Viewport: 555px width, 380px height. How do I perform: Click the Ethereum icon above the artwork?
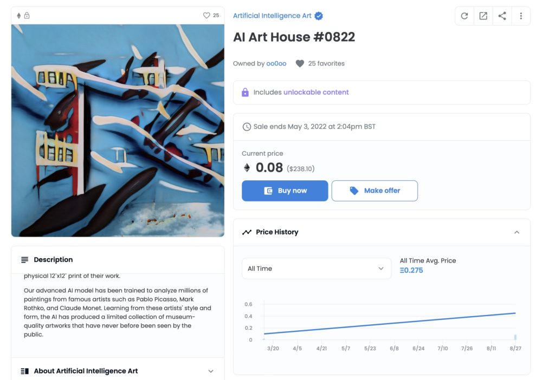pos(19,16)
